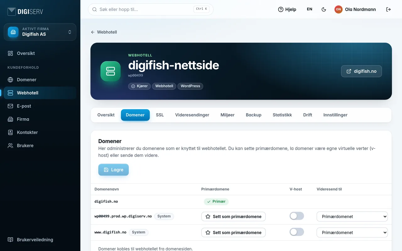Open Kontakter section
The height and width of the screenshot is (251, 402).
pyautogui.click(x=40, y=132)
